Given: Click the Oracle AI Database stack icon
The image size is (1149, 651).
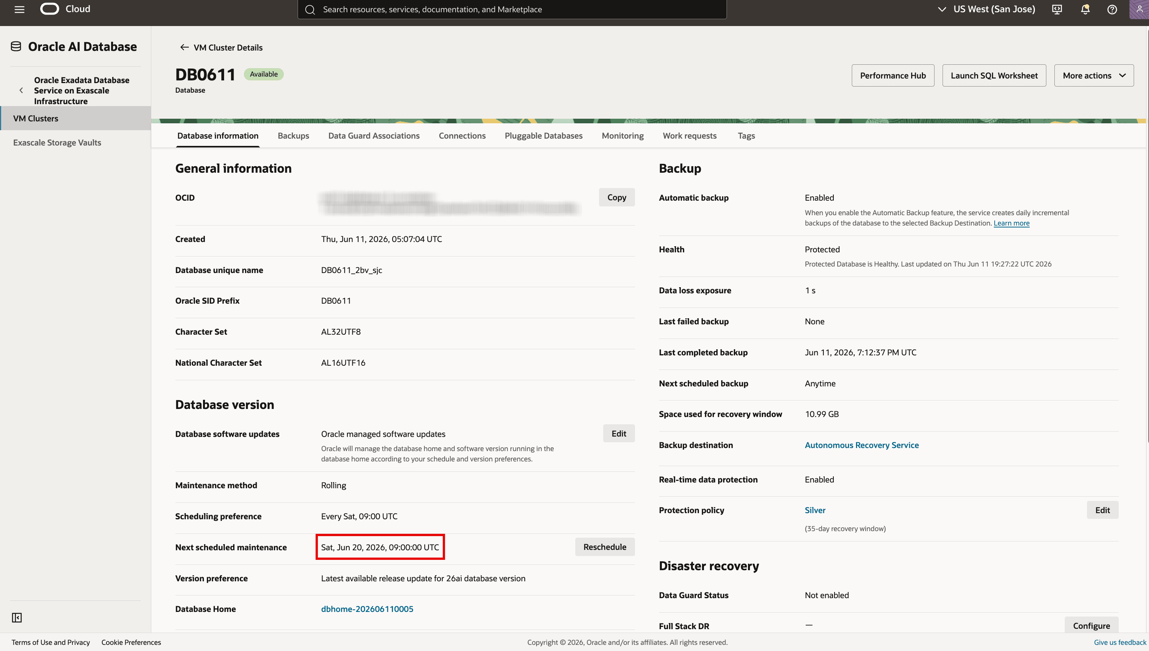Looking at the screenshot, I should pyautogui.click(x=16, y=46).
